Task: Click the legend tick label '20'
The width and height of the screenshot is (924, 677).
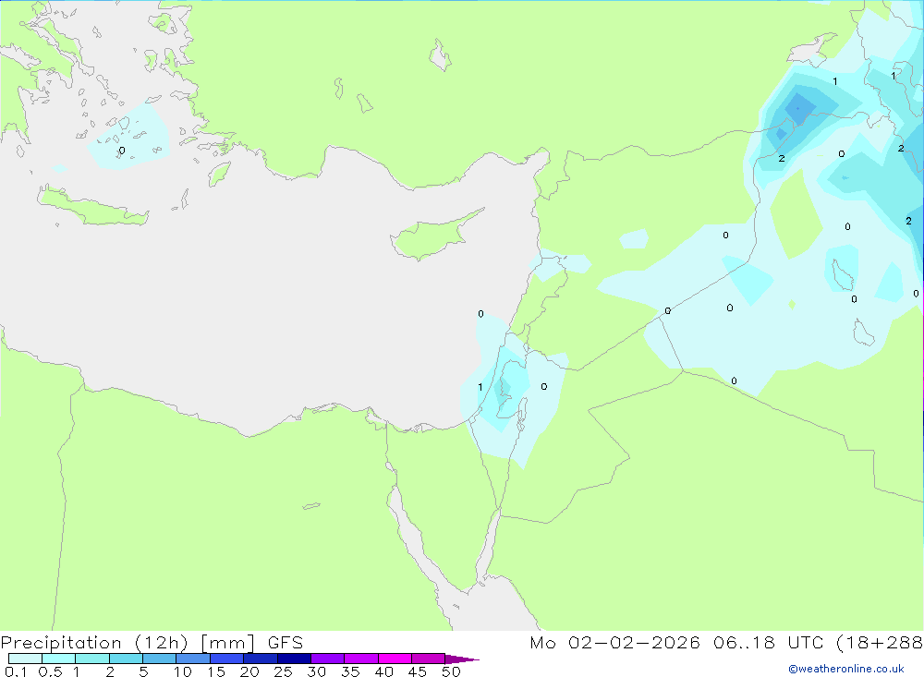Action: click(249, 671)
